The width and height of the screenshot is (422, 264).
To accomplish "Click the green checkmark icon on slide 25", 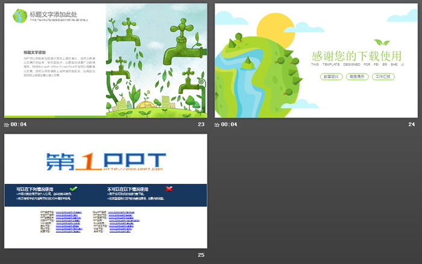I will click(x=73, y=189).
